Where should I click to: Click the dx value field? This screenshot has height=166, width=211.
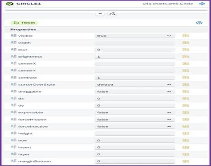[135, 99]
